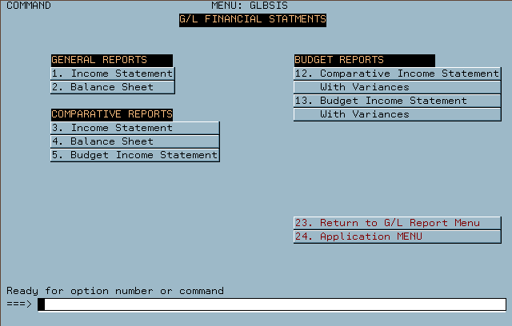Return to G/L Report Menu option 23
This screenshot has height=326, width=512.
(x=398, y=223)
